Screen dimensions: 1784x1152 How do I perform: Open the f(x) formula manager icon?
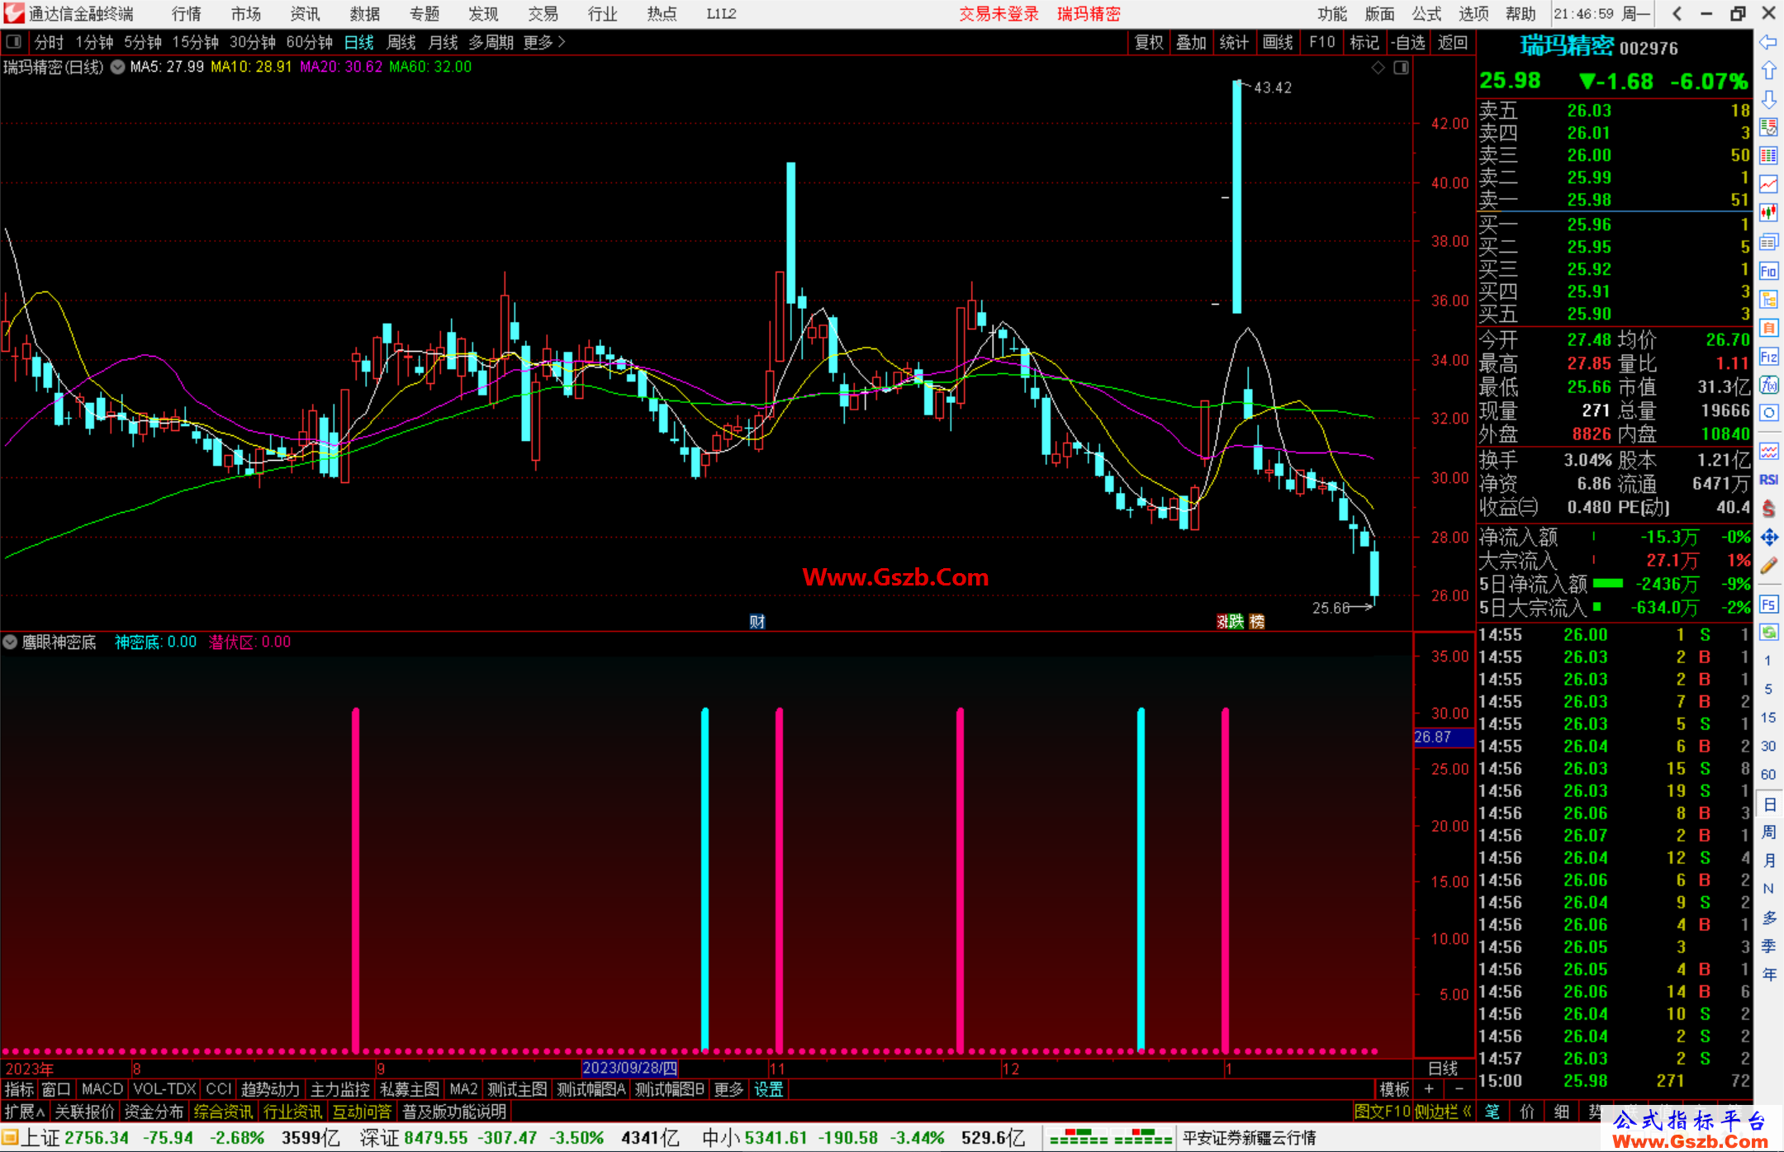point(1768,385)
